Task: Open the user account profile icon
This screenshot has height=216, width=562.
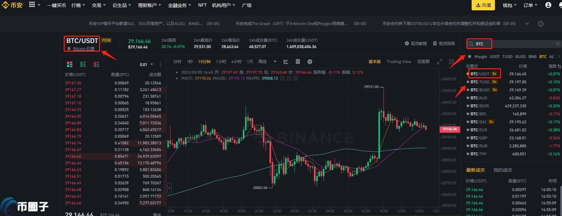Action: pos(548,5)
